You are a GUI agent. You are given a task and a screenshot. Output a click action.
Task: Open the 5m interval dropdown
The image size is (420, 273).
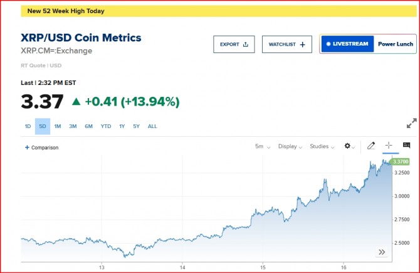pyautogui.click(x=262, y=146)
